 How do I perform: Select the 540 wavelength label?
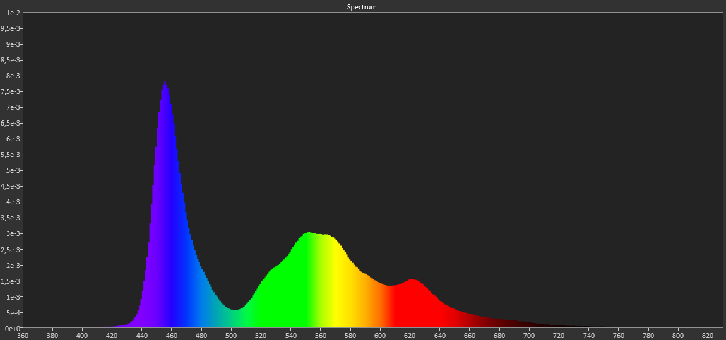(291, 335)
